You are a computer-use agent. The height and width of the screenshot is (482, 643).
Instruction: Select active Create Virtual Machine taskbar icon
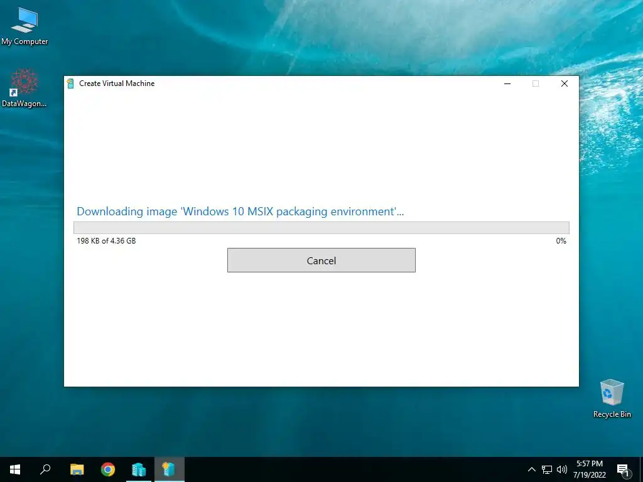[170, 469]
